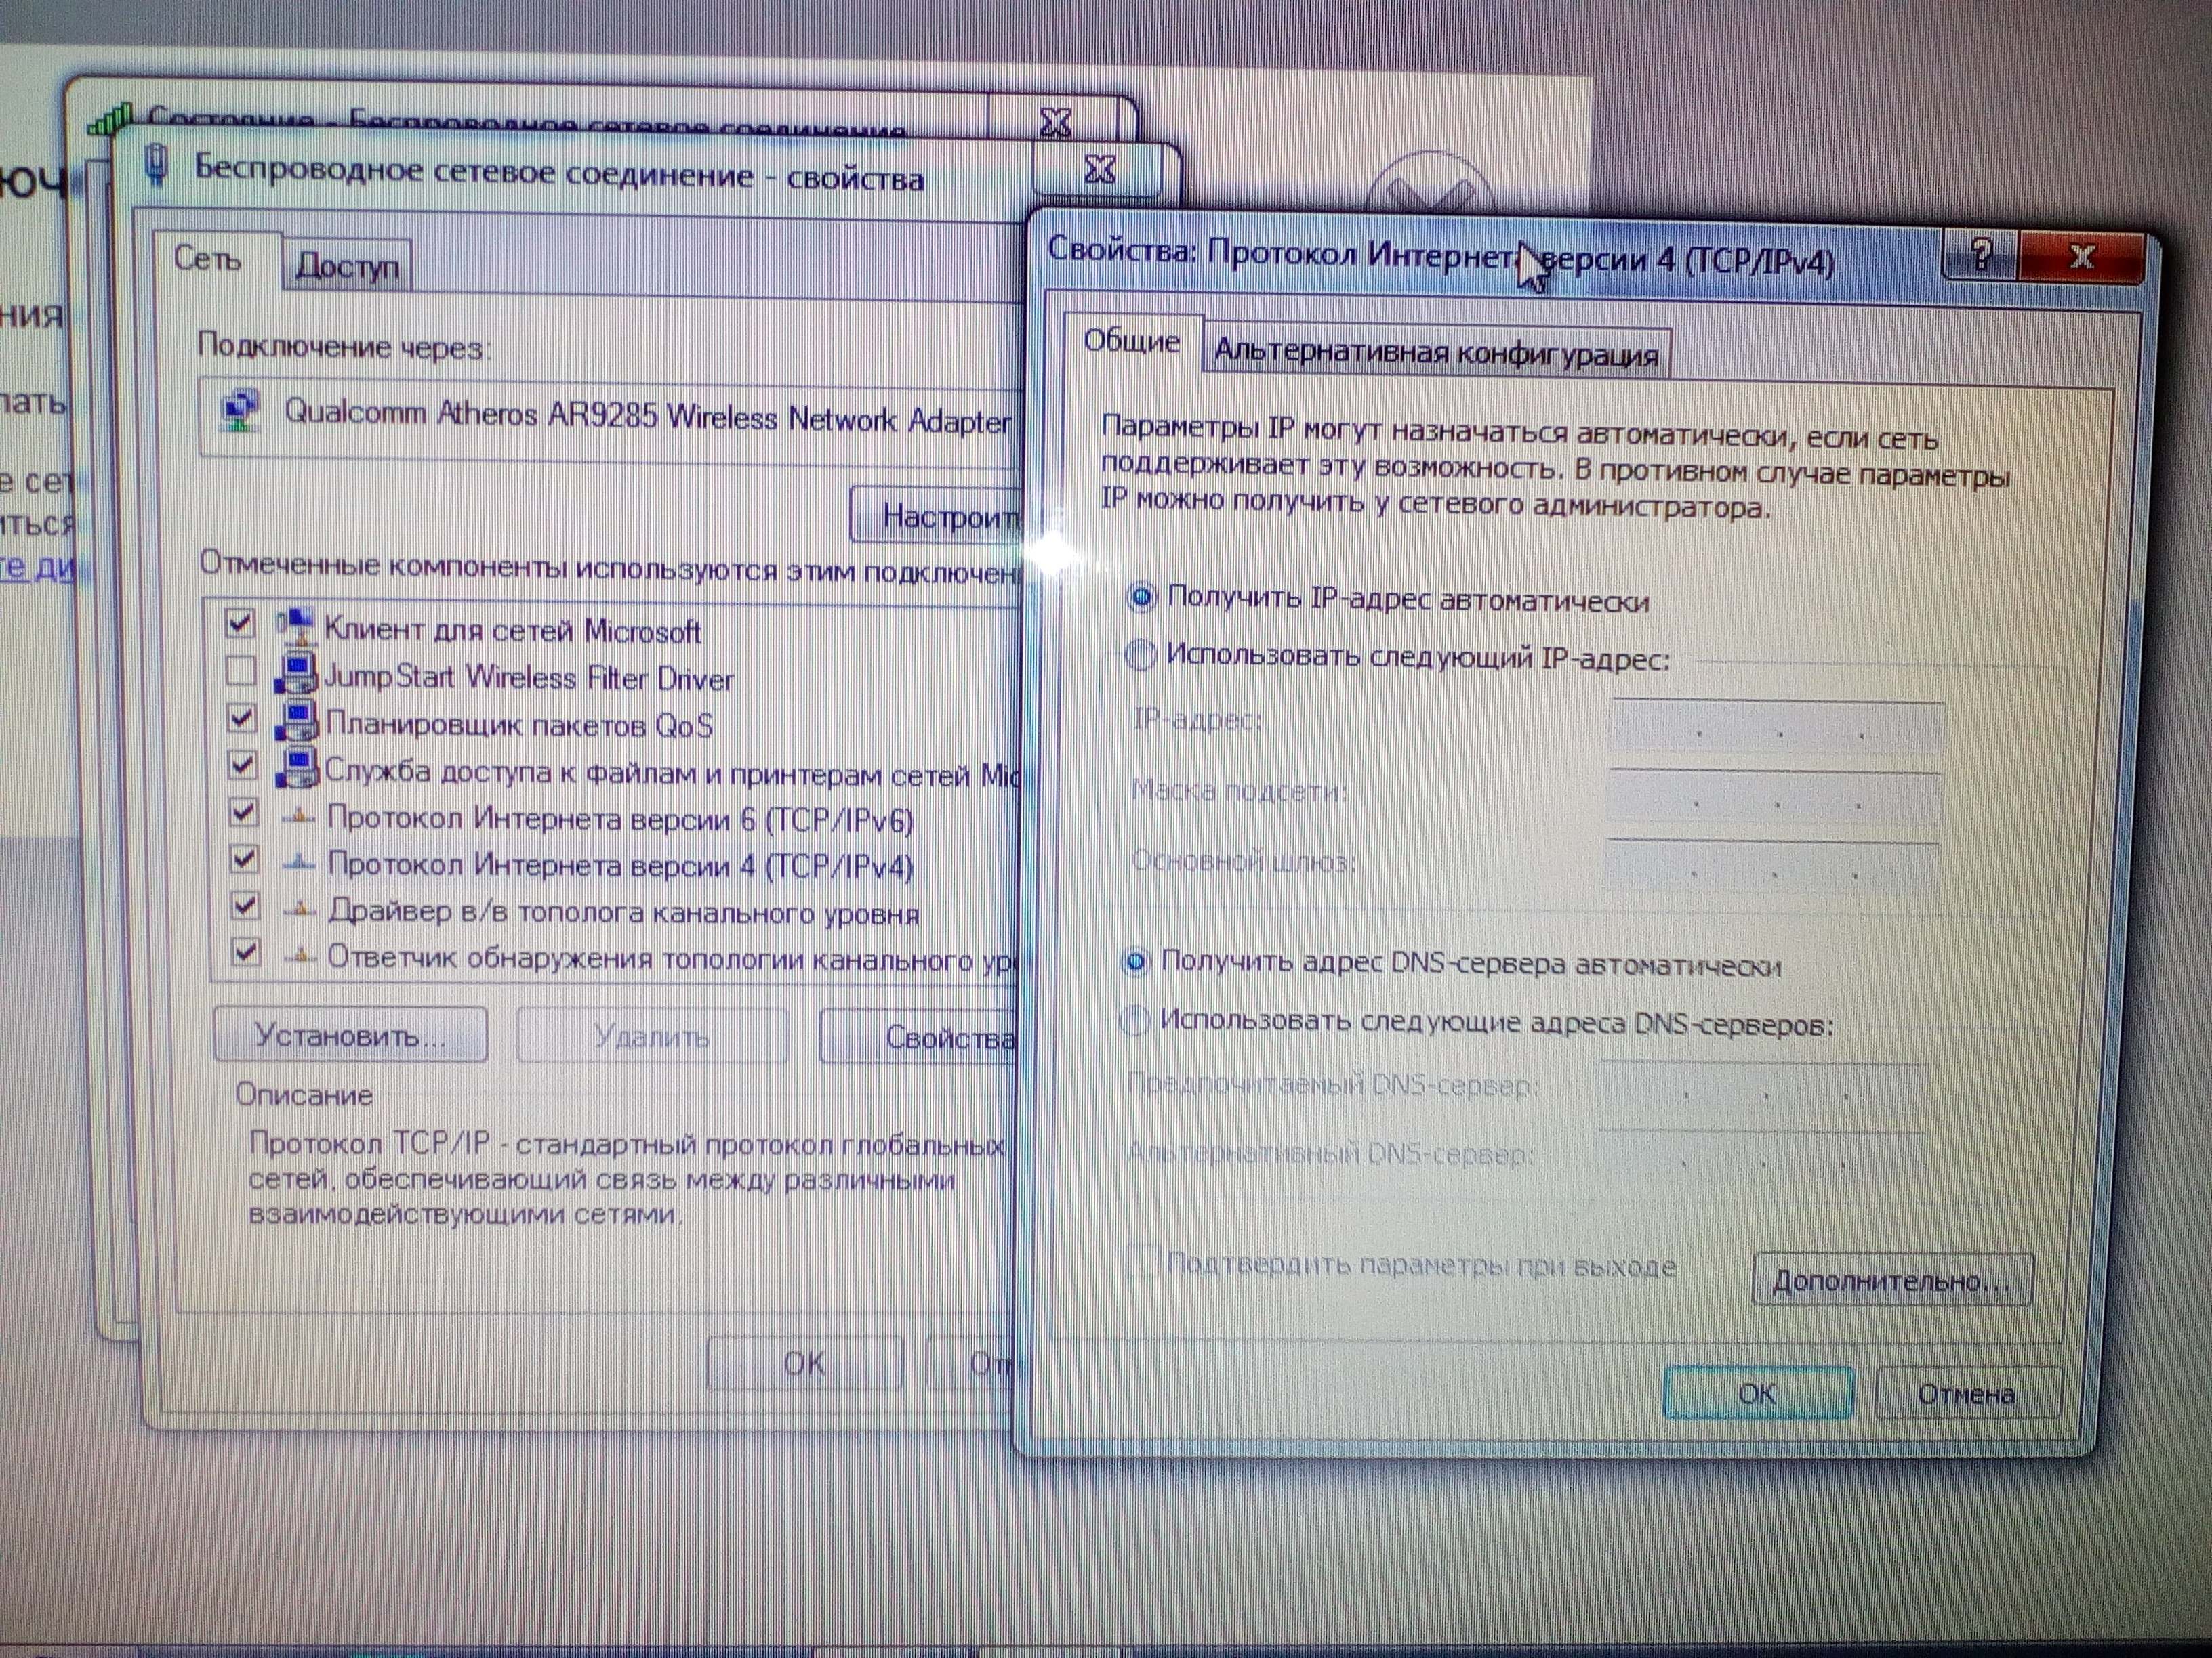Enable the JumpStart Wireless Filter Driver checkbox
The image size is (2212, 1658).
[x=241, y=671]
